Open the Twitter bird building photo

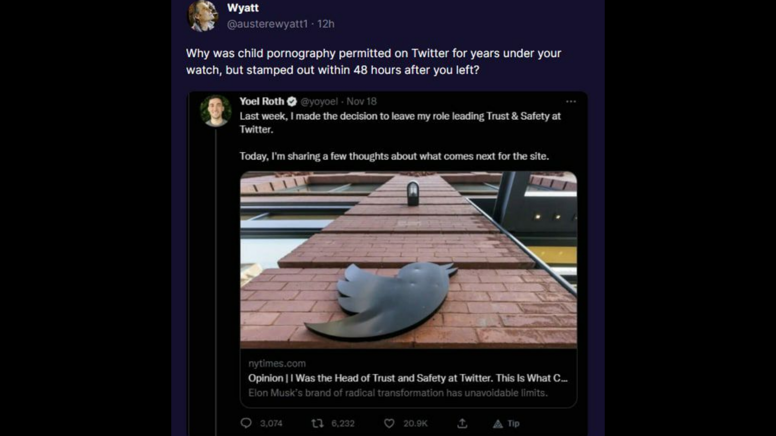(x=408, y=259)
